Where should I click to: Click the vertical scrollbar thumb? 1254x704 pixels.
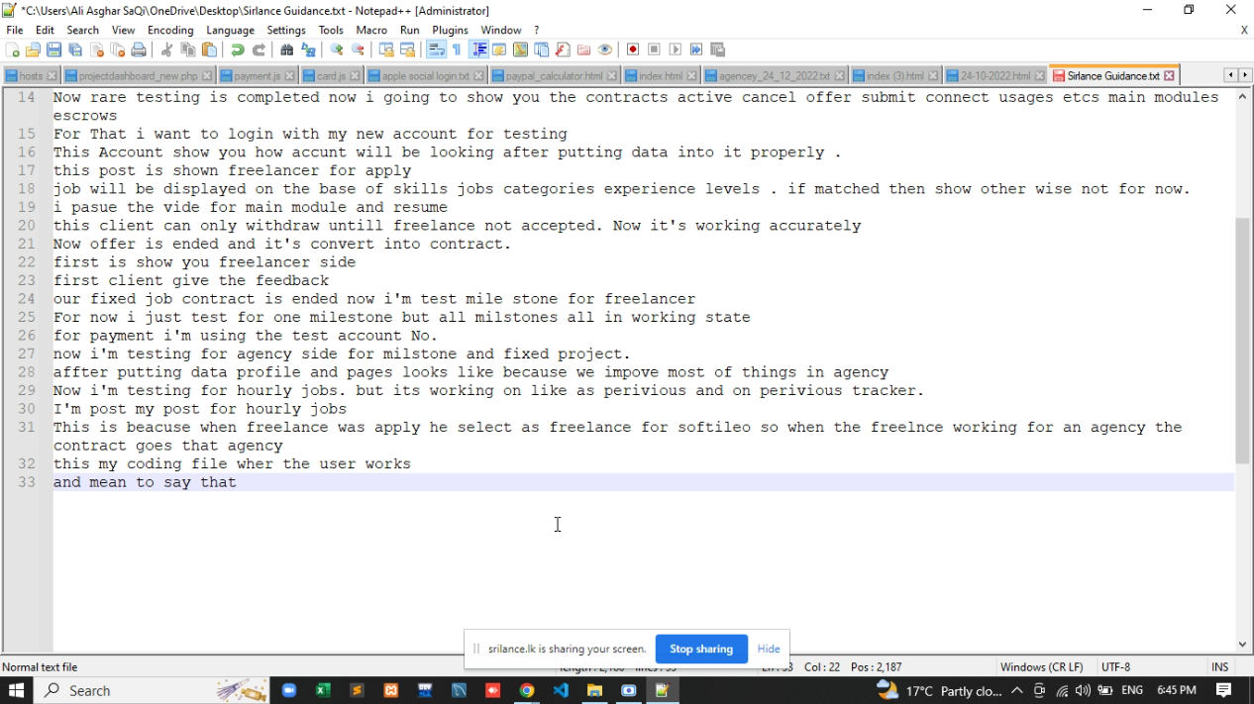click(1242, 341)
